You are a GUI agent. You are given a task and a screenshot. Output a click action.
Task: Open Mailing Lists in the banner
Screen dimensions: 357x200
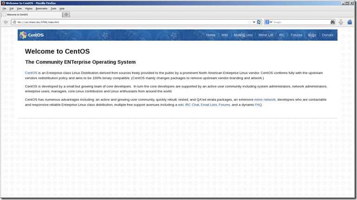coord(243,35)
